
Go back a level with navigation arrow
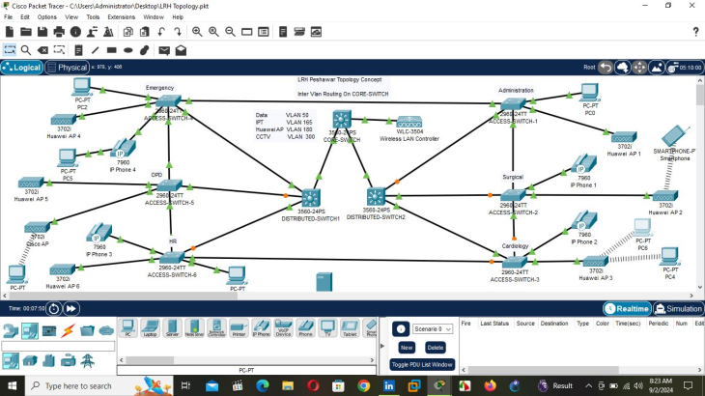coord(606,68)
